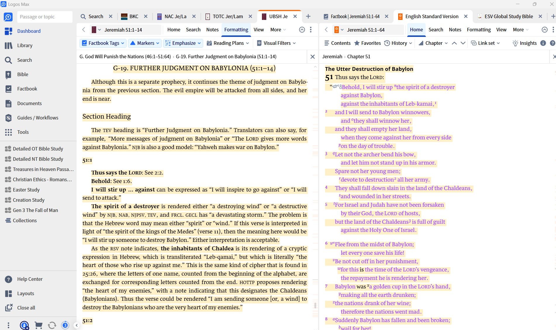Open the Bible from the sidebar
Viewport: 556px width, 330px height.
23,74
